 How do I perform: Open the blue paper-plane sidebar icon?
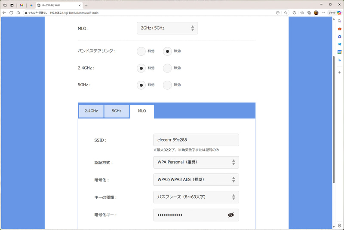click(339, 44)
